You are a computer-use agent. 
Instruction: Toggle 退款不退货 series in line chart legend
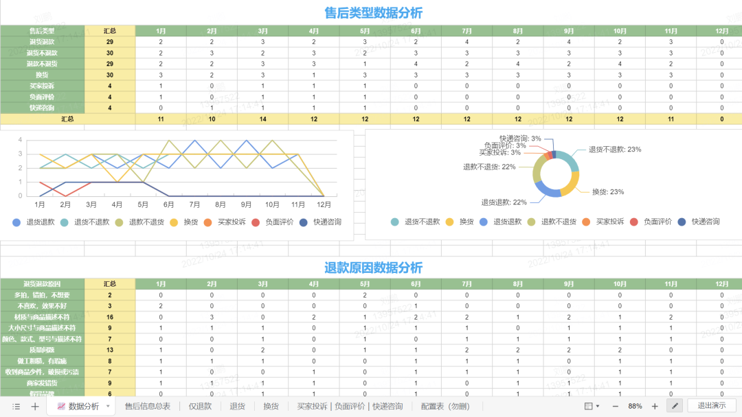pyautogui.click(x=139, y=222)
